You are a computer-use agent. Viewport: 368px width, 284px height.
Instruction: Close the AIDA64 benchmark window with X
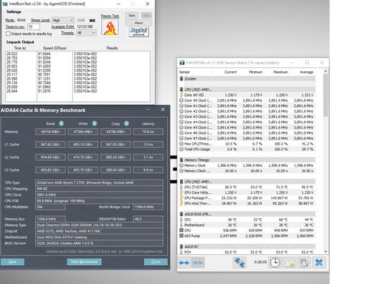(163, 109)
